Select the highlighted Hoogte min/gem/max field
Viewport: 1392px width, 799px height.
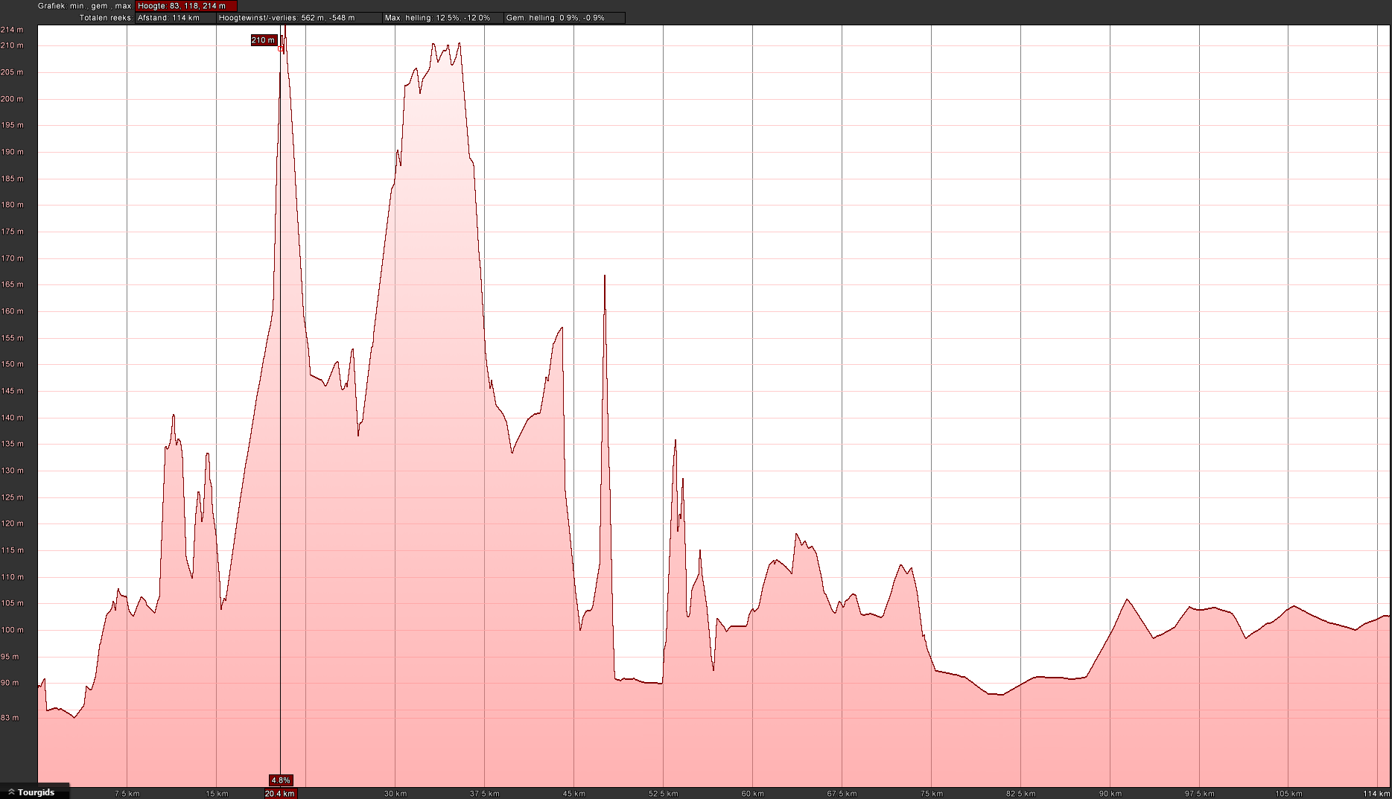click(x=185, y=6)
